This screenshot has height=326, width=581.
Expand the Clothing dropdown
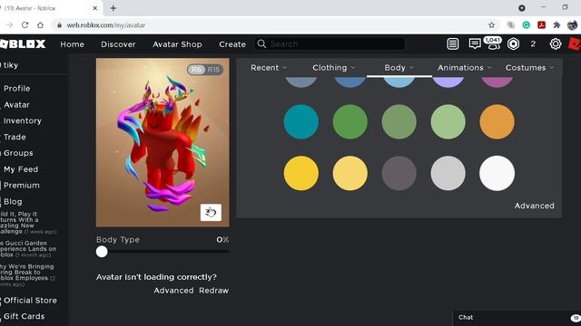point(333,68)
